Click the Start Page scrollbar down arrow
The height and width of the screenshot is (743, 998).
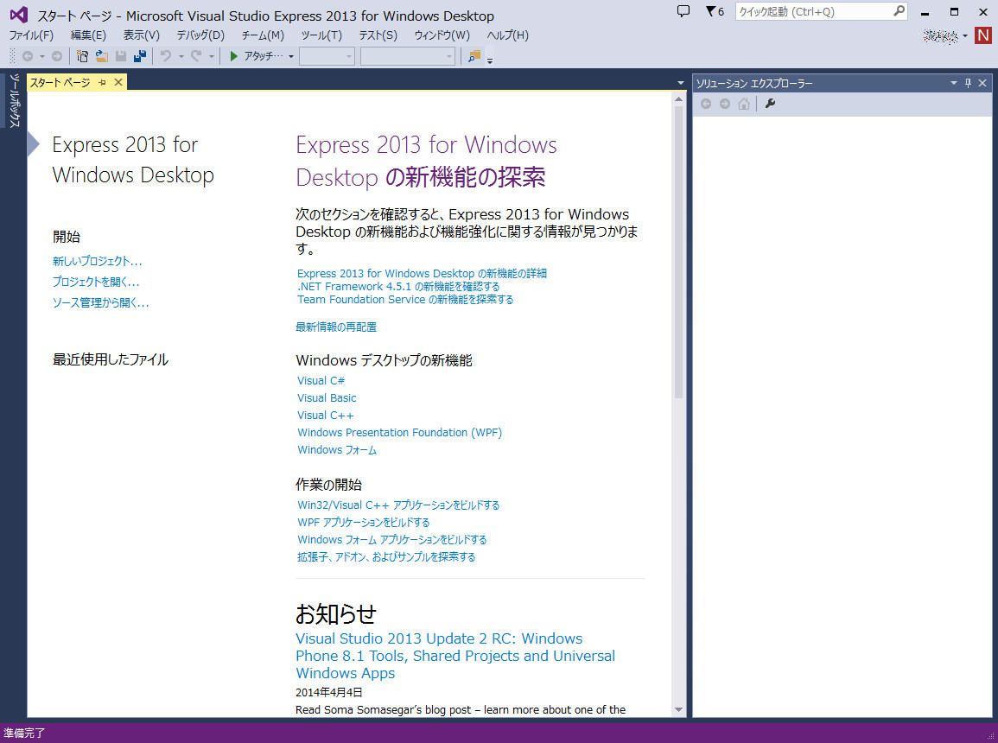pyautogui.click(x=678, y=709)
